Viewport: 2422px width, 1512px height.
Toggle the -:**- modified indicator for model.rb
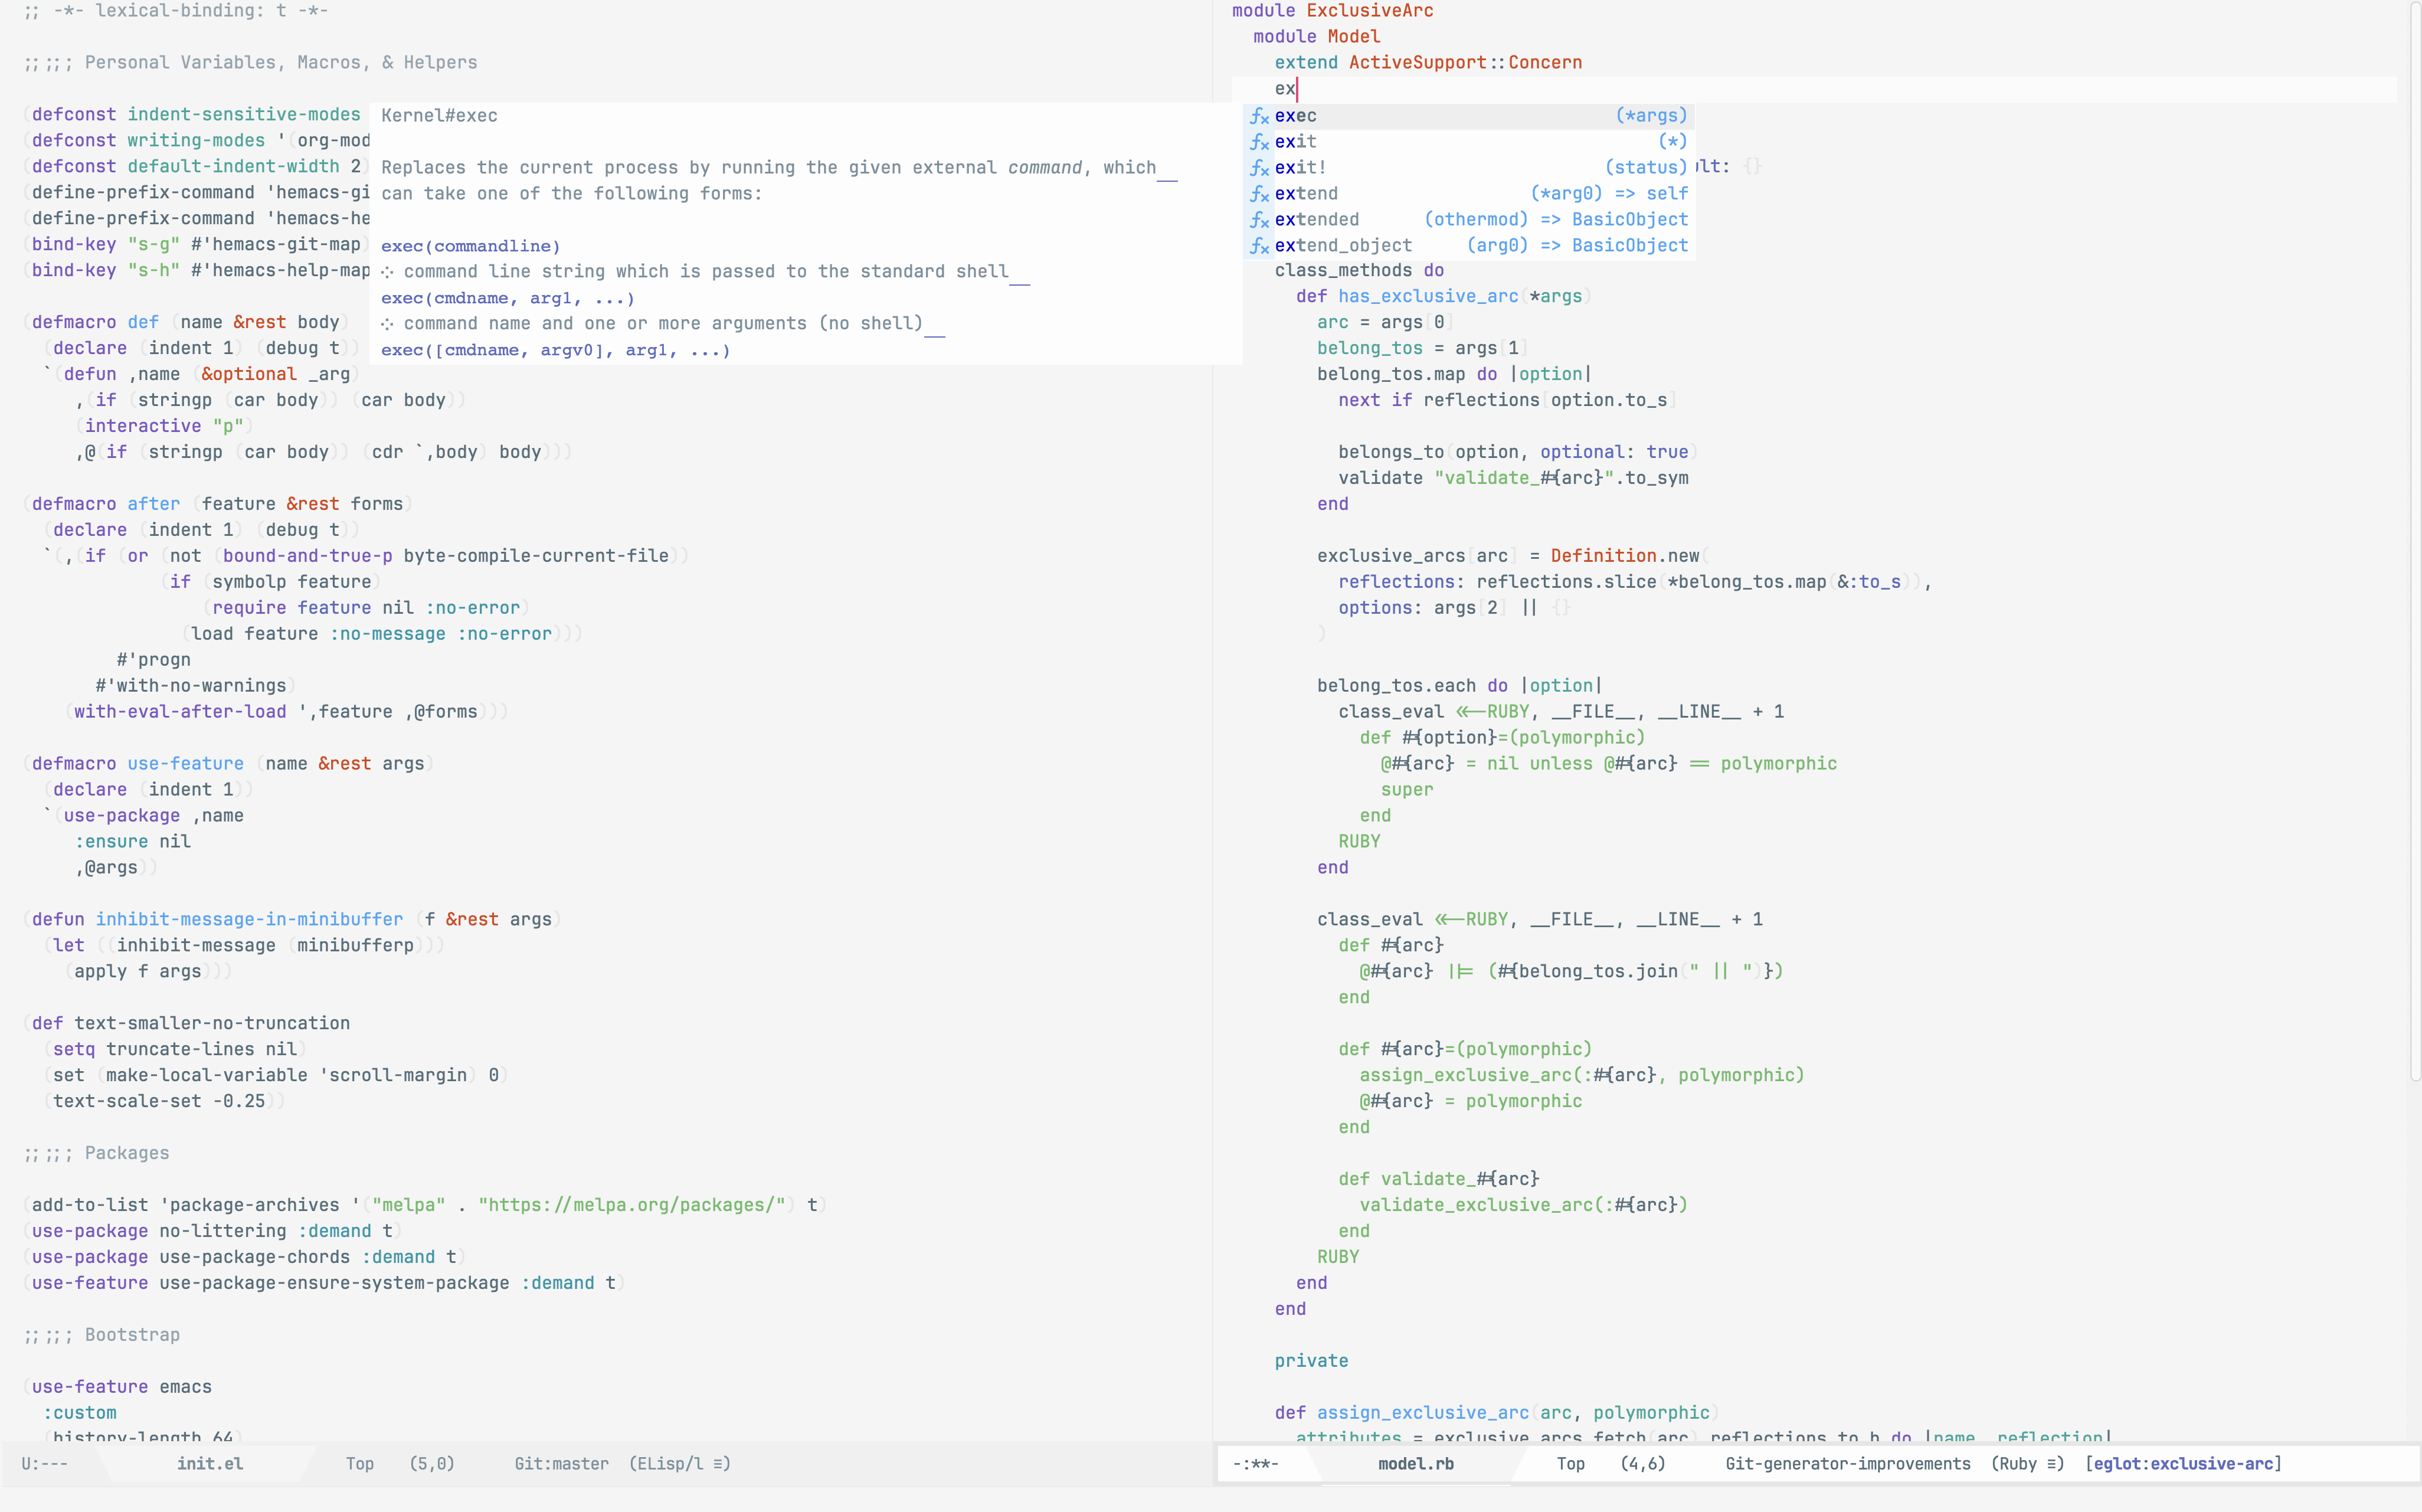(1255, 1464)
